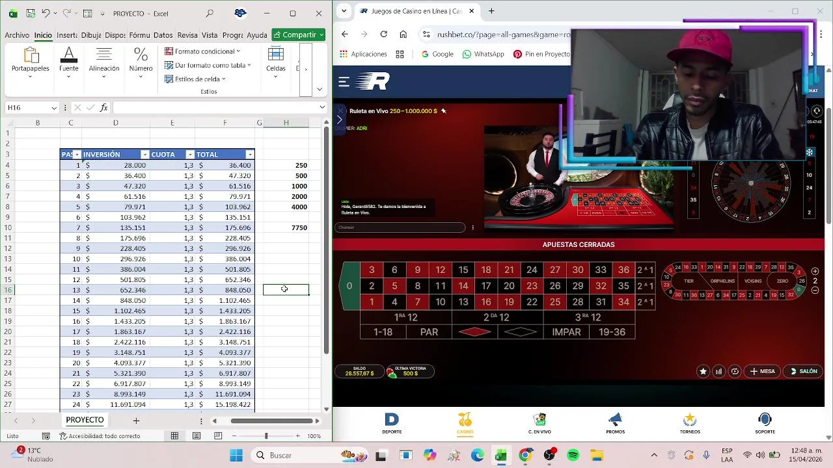The height and width of the screenshot is (468, 833).
Task: Click the rushbet.co address bar
Action: point(503,34)
